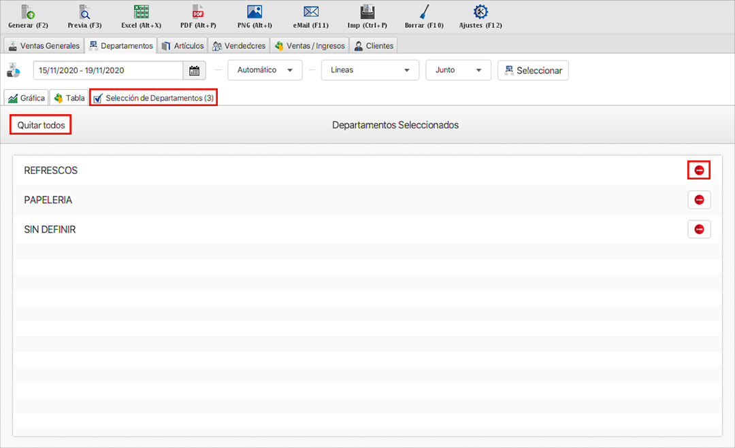Export to PDF using the PDF icon
Image resolution: width=735 pixels, height=448 pixels.
[198, 12]
